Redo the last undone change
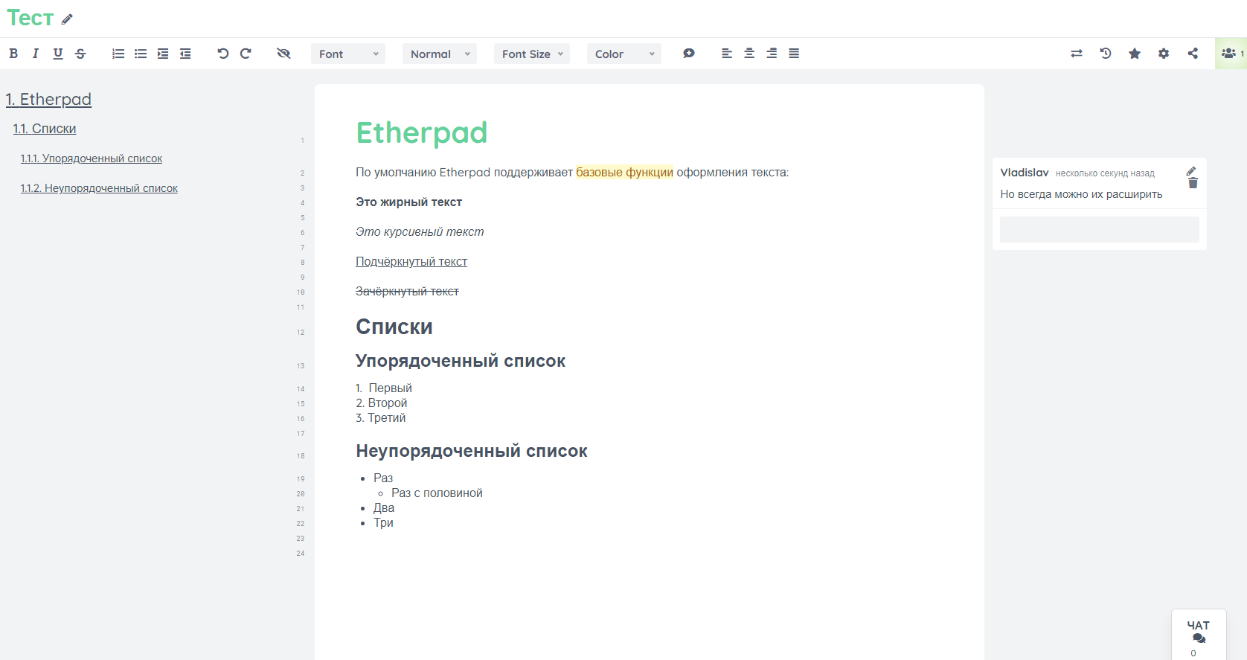Screen dimensions: 1247x660 point(246,54)
